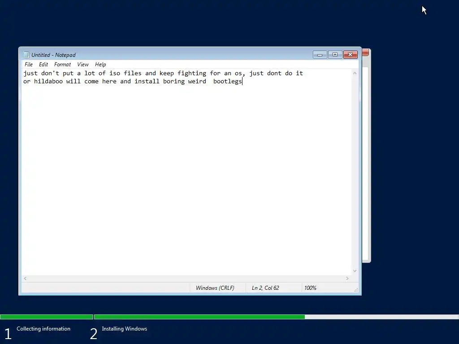Click the Windows (CRLF) status bar entry

(215, 288)
